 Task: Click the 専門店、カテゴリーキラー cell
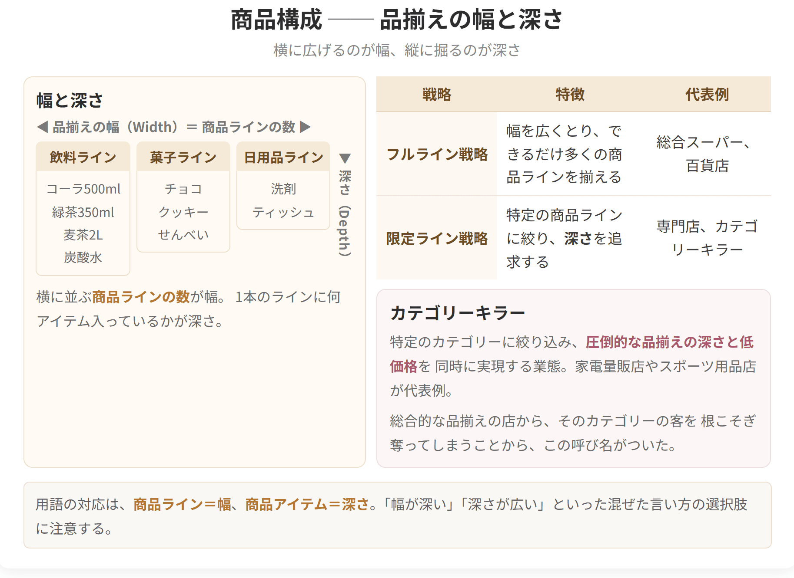(707, 238)
